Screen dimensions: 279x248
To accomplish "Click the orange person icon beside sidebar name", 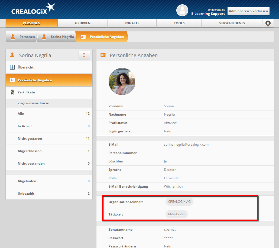I will pos(12,55).
